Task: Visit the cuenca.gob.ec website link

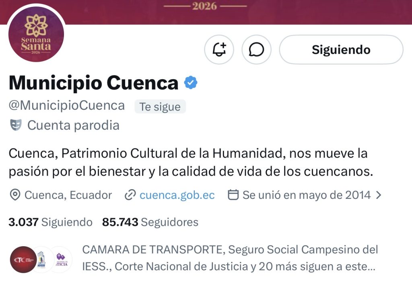Action: point(177,195)
